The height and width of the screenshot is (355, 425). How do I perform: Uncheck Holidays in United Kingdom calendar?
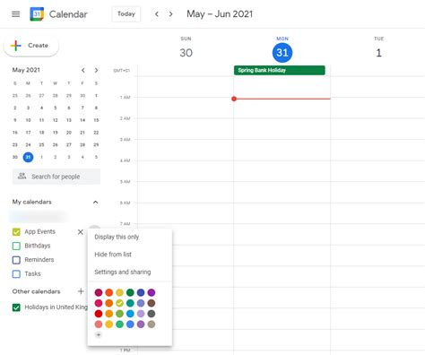click(16, 307)
